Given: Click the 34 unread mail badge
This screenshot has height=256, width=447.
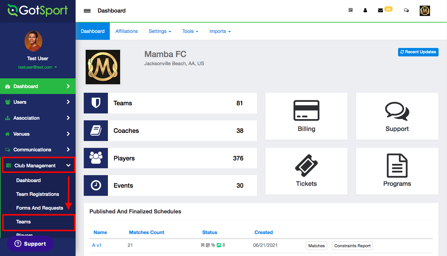Looking at the screenshot, I should (388, 9).
